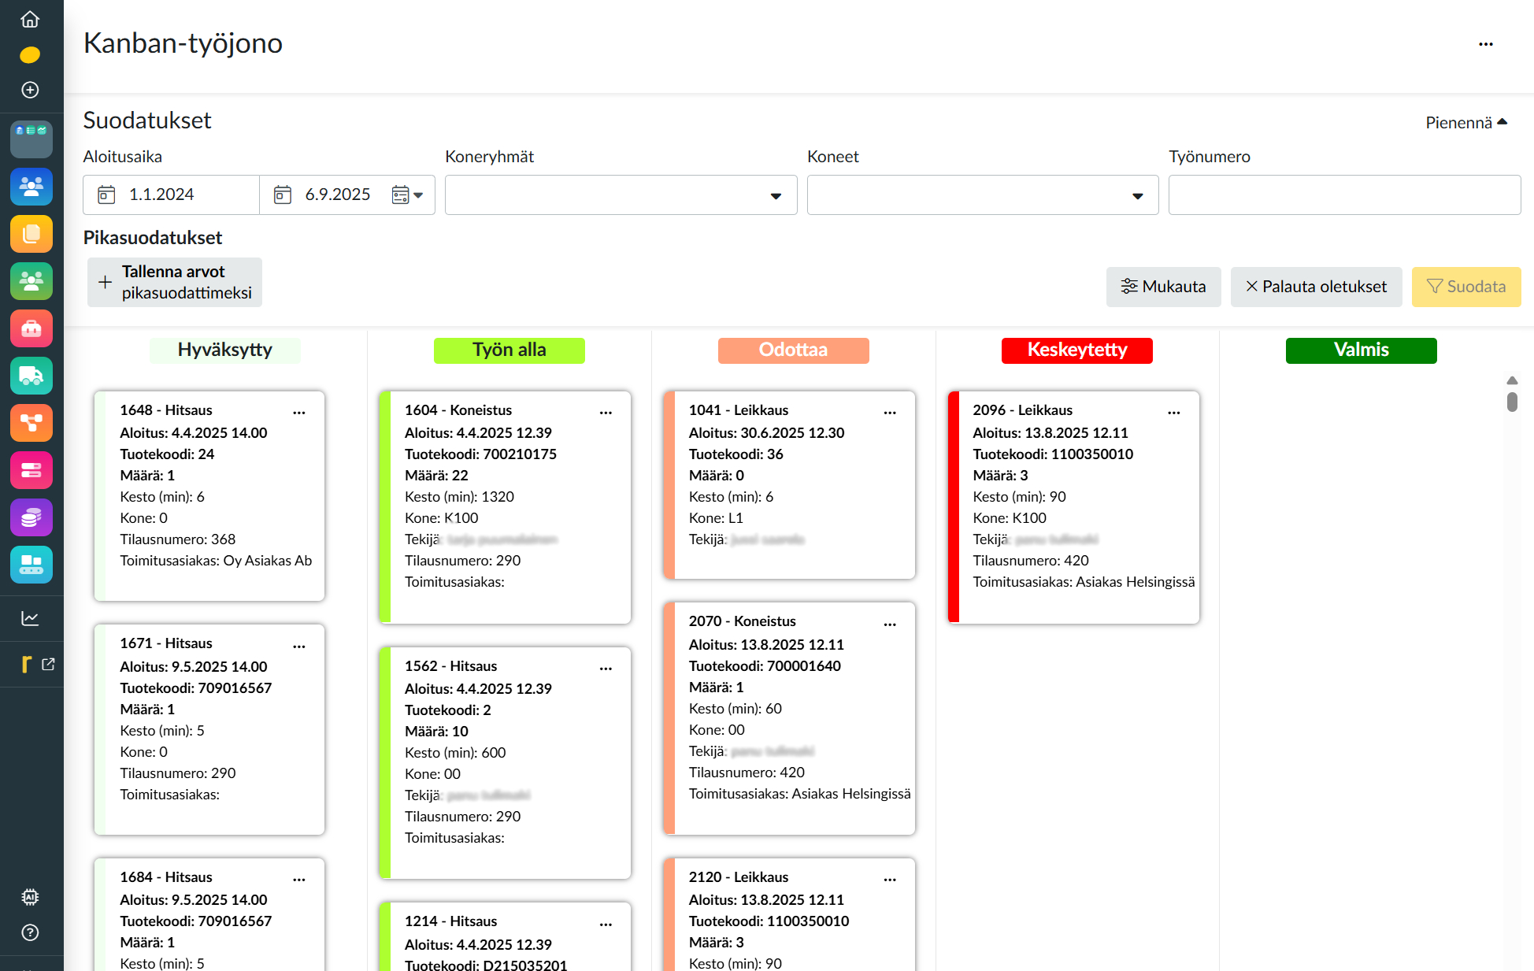Open the top-right three-dot page menu

click(x=1486, y=44)
